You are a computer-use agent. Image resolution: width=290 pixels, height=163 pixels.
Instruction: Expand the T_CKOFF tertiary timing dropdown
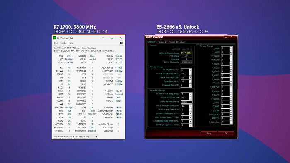point(231,110)
